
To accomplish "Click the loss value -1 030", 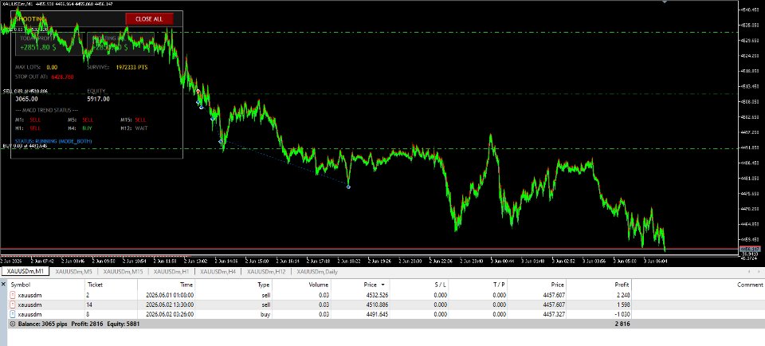I will point(622,315).
